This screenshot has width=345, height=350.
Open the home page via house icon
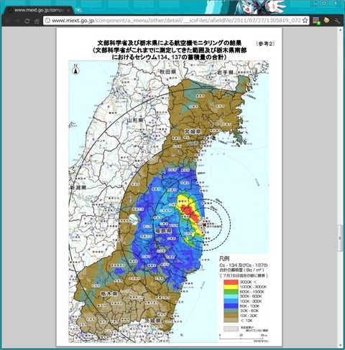point(37,21)
